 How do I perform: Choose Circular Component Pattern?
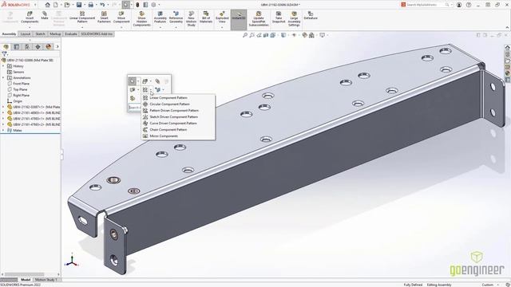point(178,104)
